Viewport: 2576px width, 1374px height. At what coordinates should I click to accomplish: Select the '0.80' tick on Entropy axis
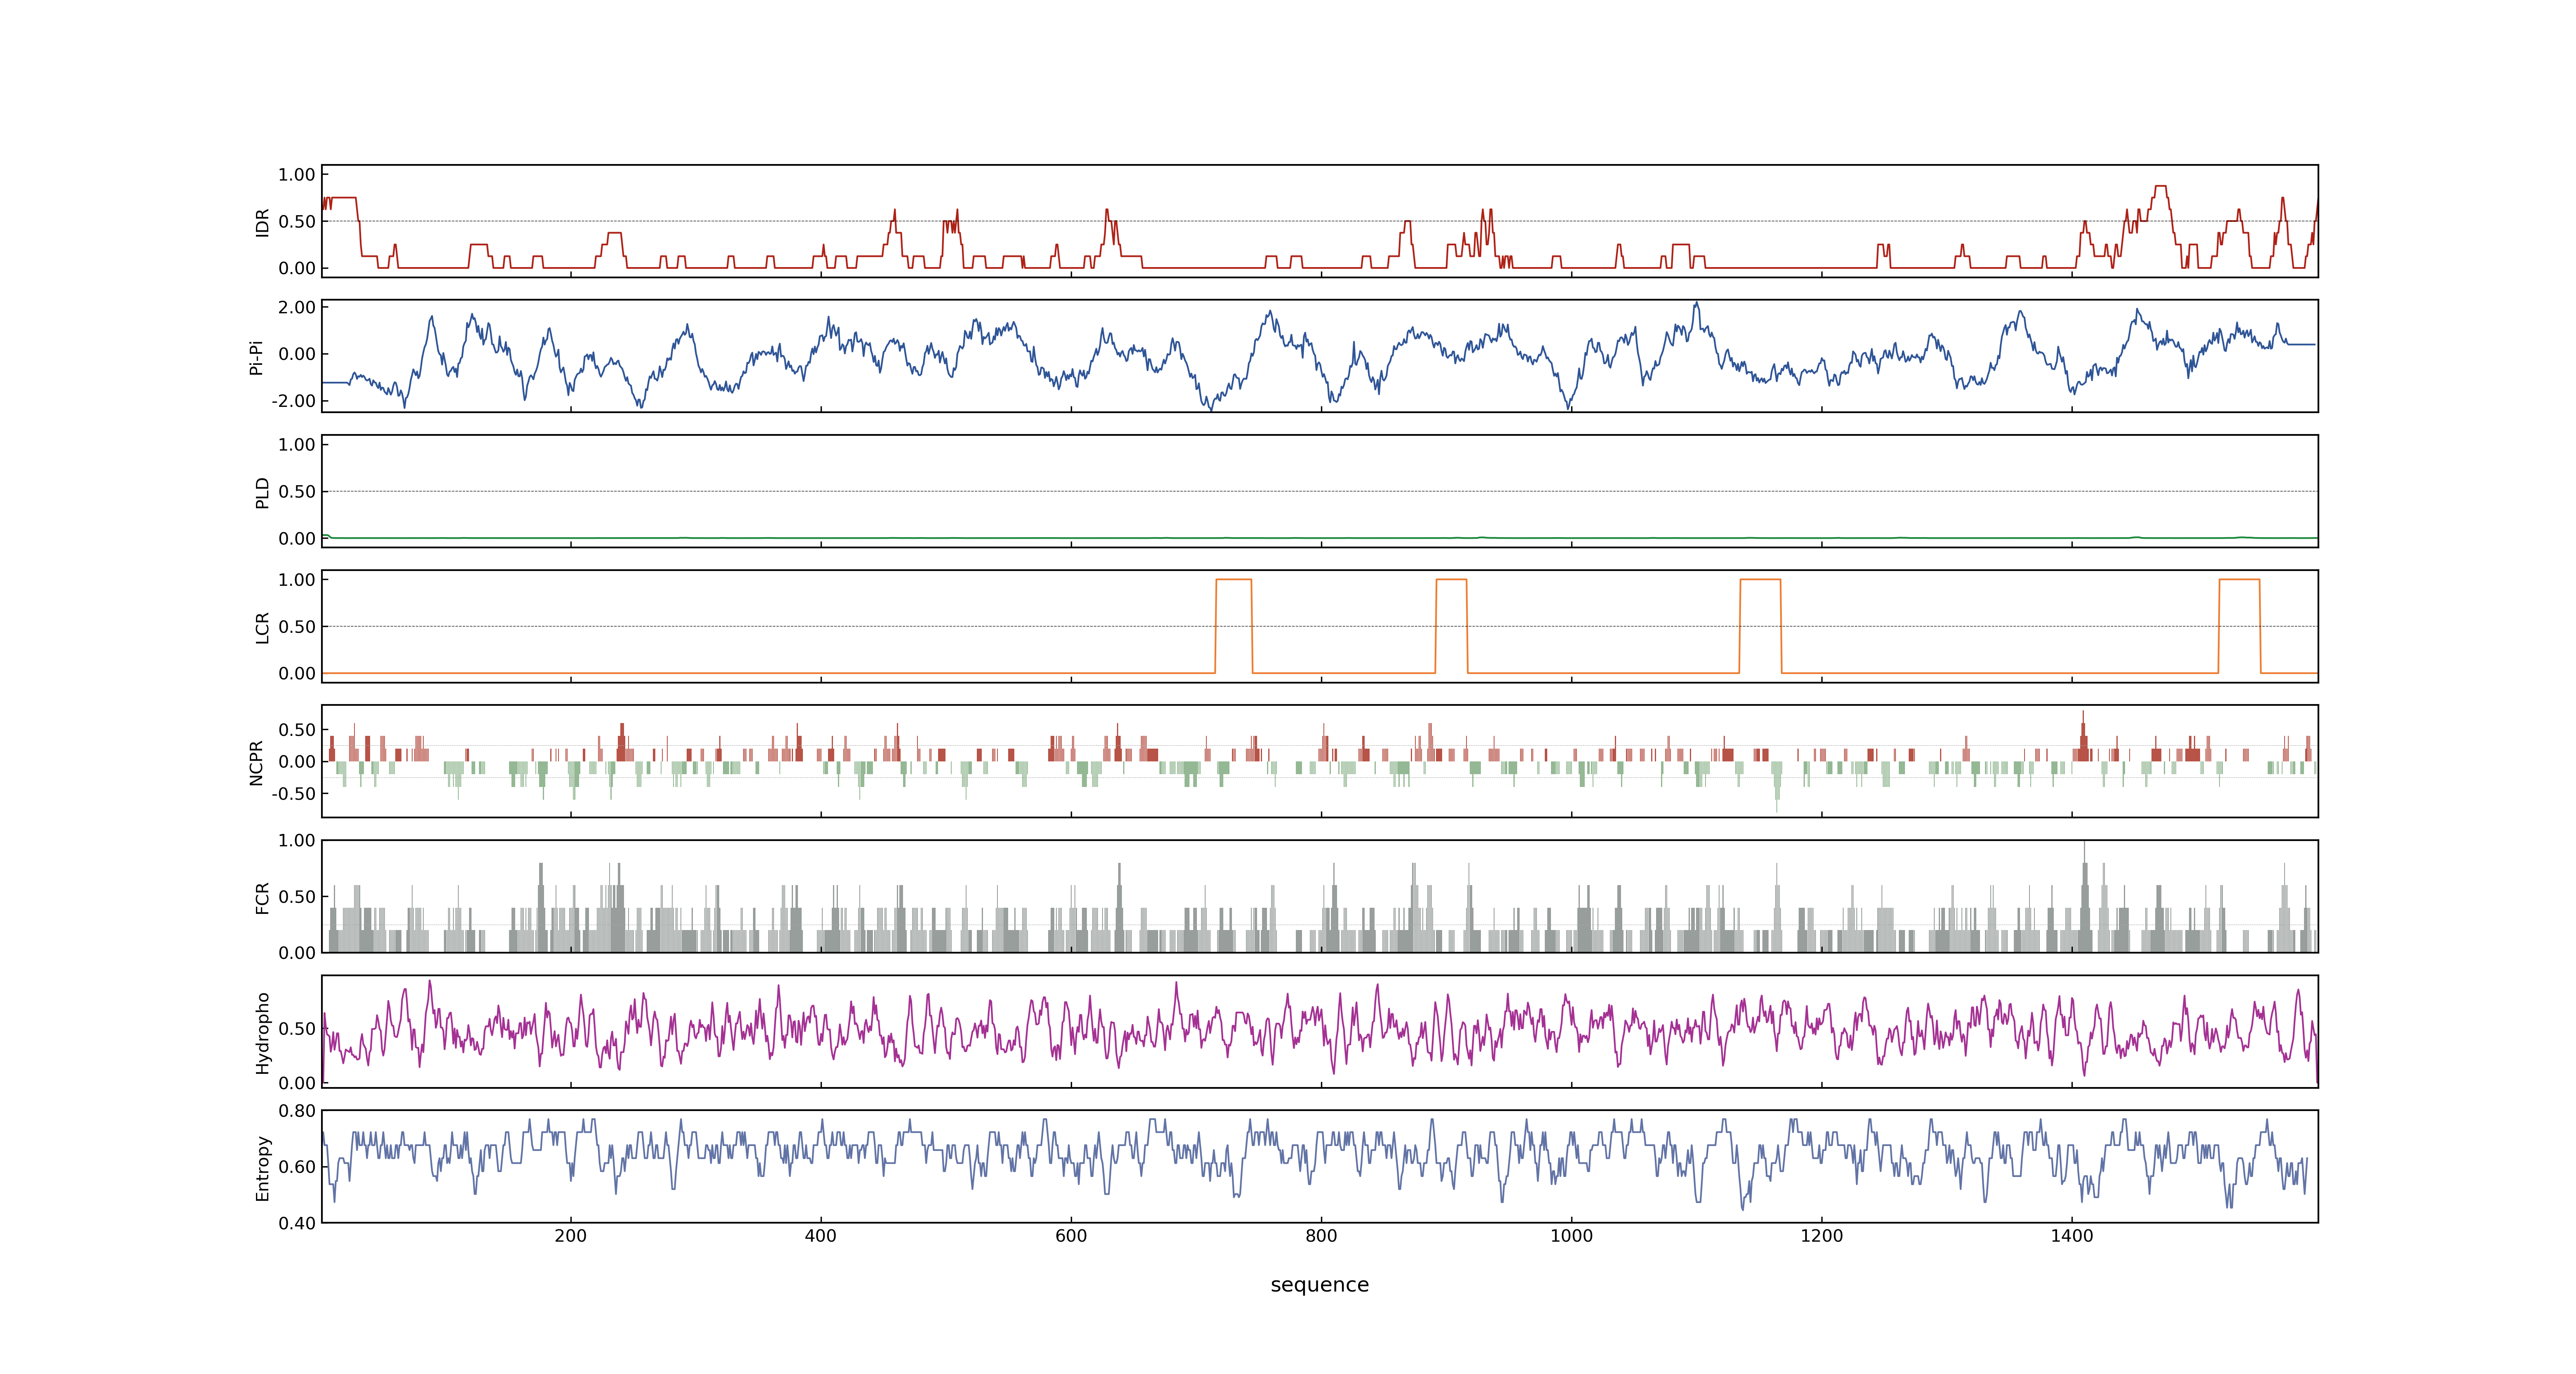coord(297,1111)
